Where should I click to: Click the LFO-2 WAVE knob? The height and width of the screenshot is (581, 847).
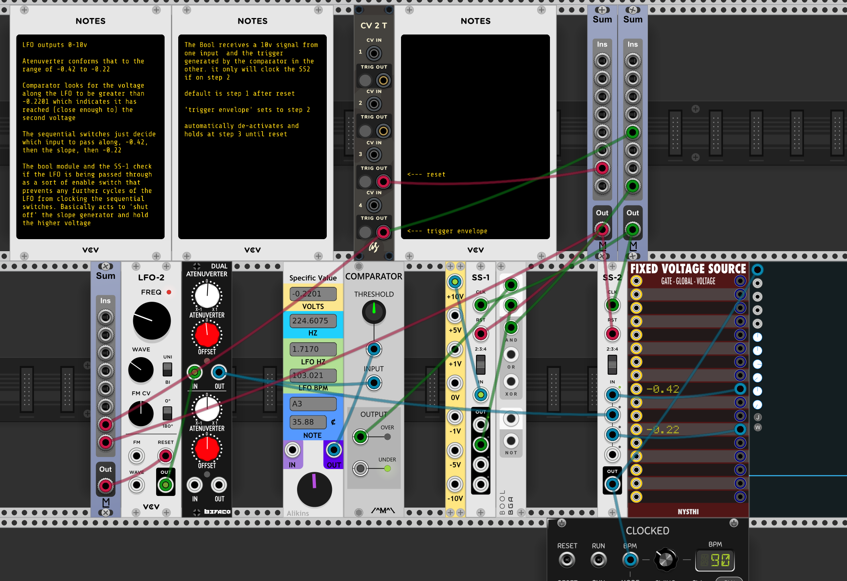pyautogui.click(x=141, y=370)
